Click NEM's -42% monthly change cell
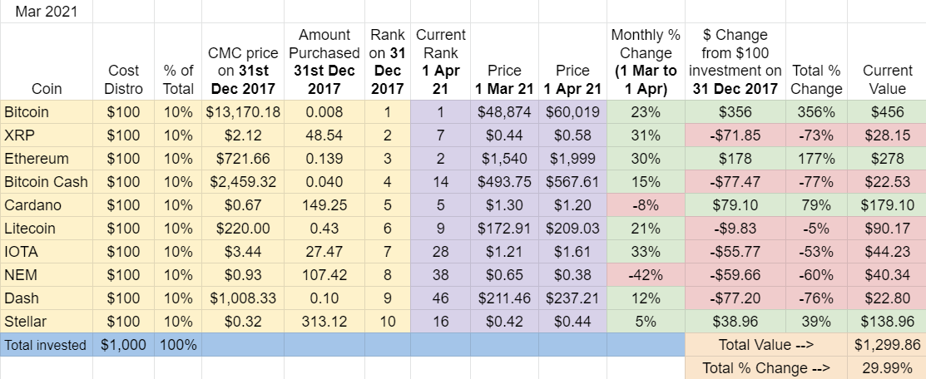Screen dimensions: 926x379 [x=646, y=273]
